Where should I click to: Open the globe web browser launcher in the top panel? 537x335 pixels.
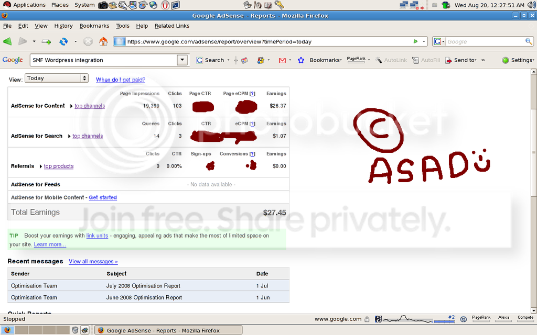153,5
